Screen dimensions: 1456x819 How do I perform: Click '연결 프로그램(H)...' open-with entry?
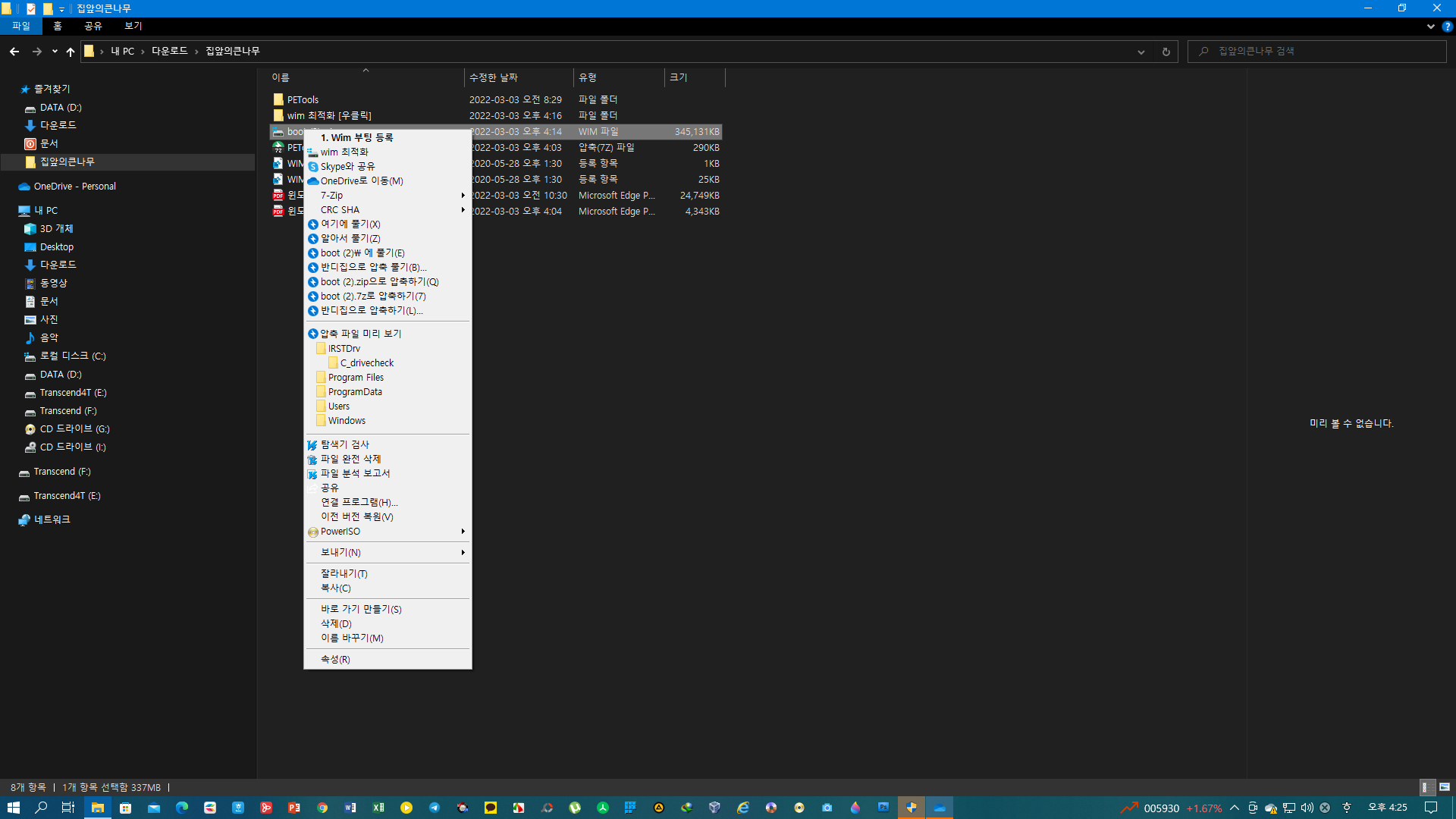(x=388, y=502)
